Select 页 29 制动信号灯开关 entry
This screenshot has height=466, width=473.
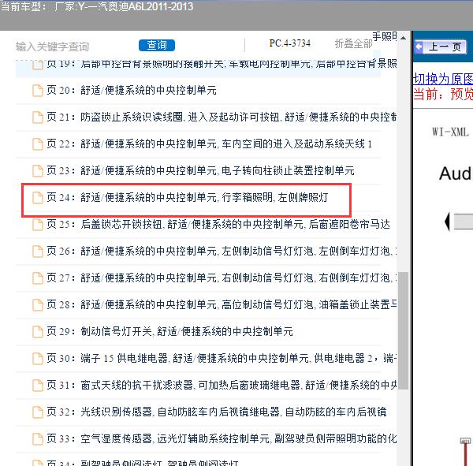click(169, 331)
